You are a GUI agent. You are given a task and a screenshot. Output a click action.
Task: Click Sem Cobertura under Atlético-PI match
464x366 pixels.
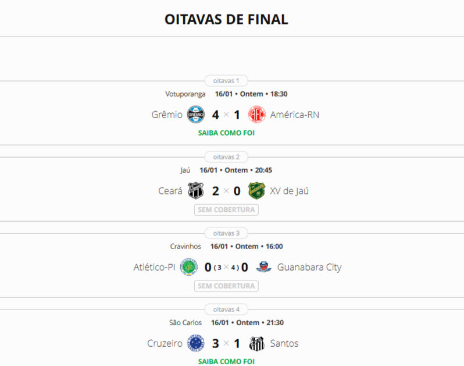point(226,286)
